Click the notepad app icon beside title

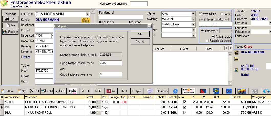click(x=5, y=4)
